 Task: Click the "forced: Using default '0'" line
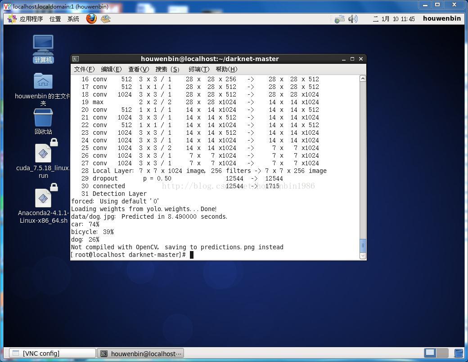tap(115, 201)
